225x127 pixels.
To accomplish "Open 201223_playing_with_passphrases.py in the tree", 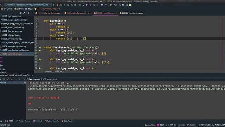I will pyautogui.click(x=17, y=24).
